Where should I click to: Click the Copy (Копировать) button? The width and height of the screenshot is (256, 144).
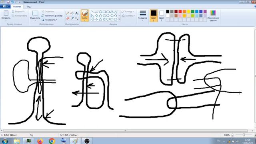20,16
